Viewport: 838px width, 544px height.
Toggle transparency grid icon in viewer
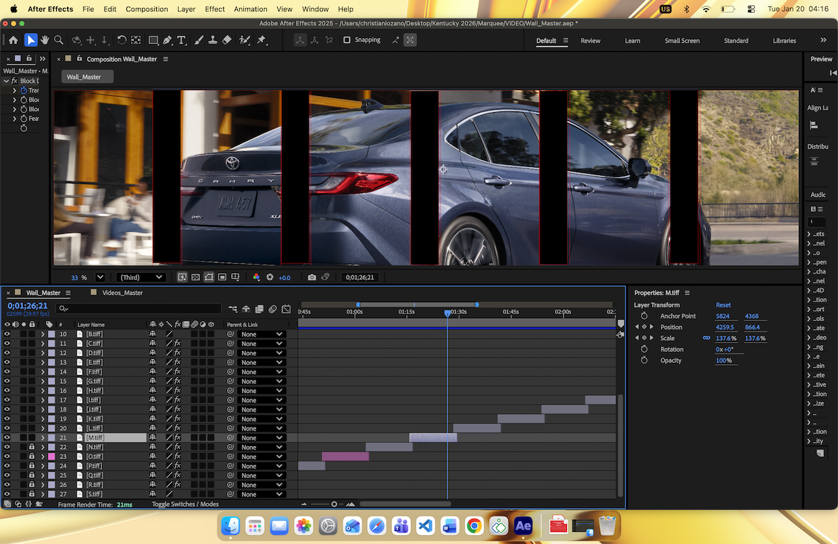pyautogui.click(x=195, y=277)
